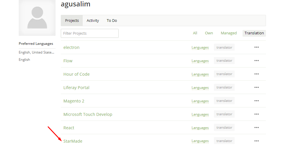Focus the Filter Projects search field
Viewport: 287px width, 147px height.
(90, 33)
